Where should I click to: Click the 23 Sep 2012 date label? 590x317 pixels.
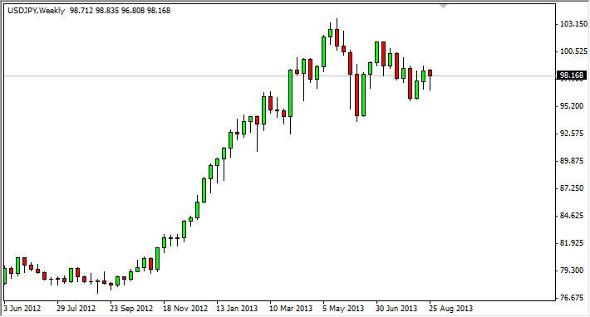click(x=131, y=309)
